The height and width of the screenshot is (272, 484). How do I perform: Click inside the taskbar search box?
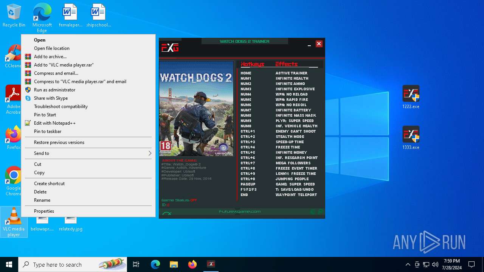pyautogui.click(x=73, y=264)
